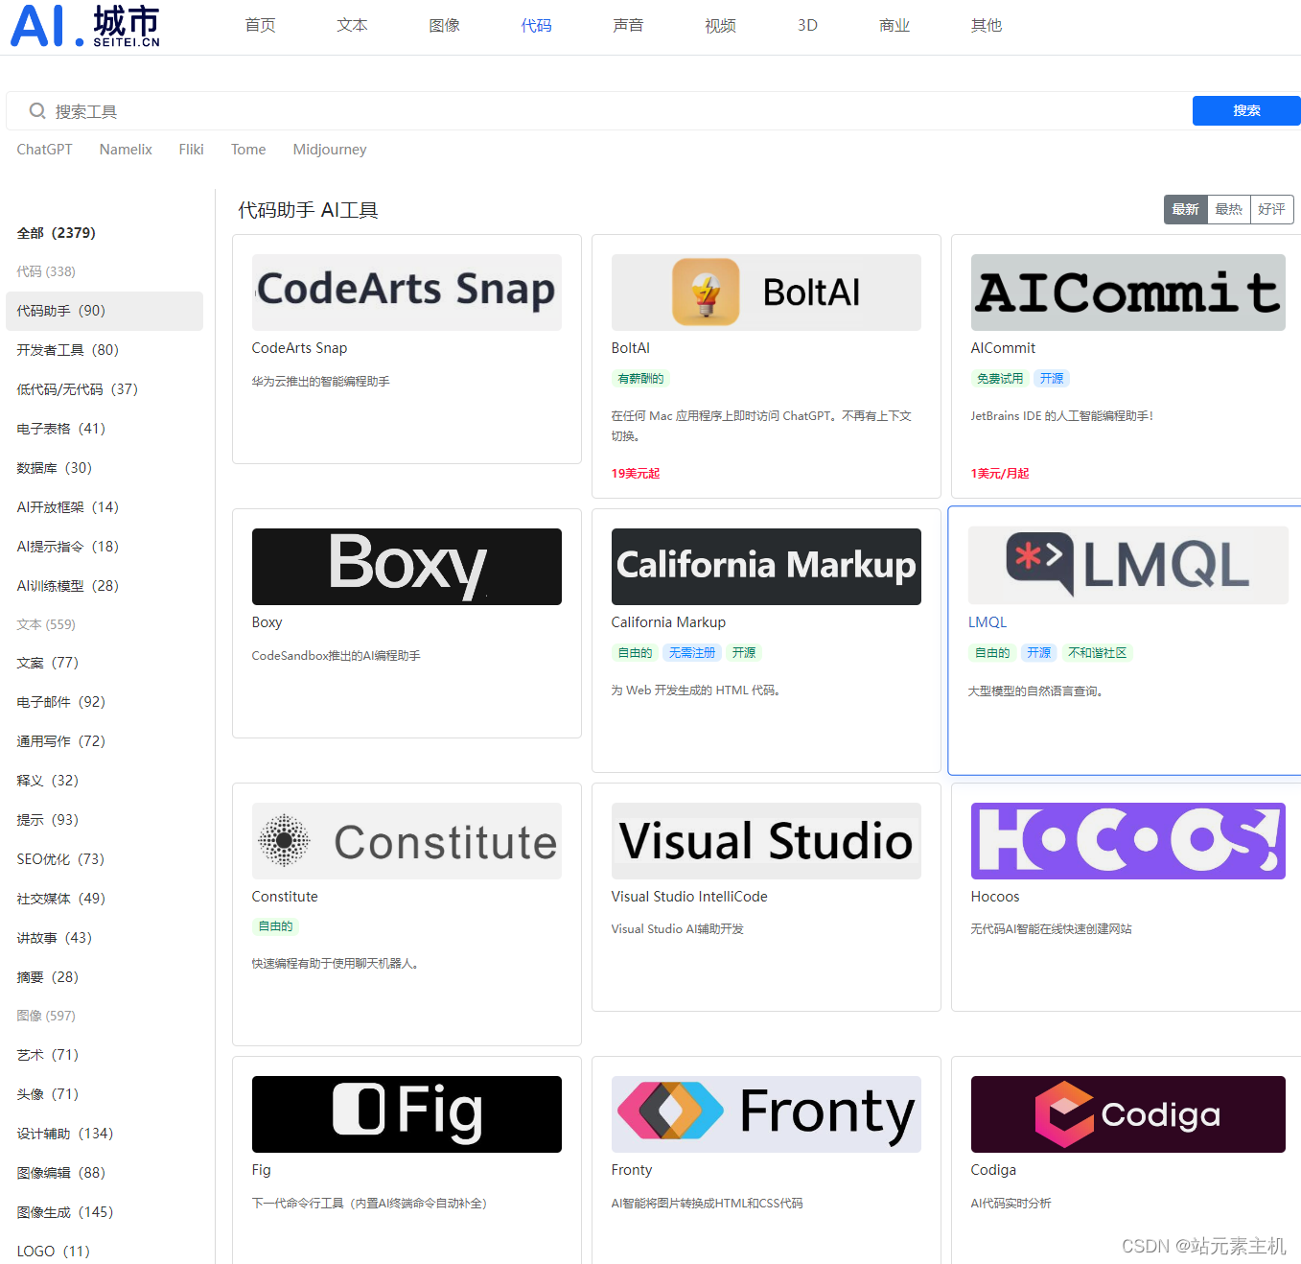The width and height of the screenshot is (1301, 1264).
Task: Select the 社交媒体 (49) category
Action: 60,899
